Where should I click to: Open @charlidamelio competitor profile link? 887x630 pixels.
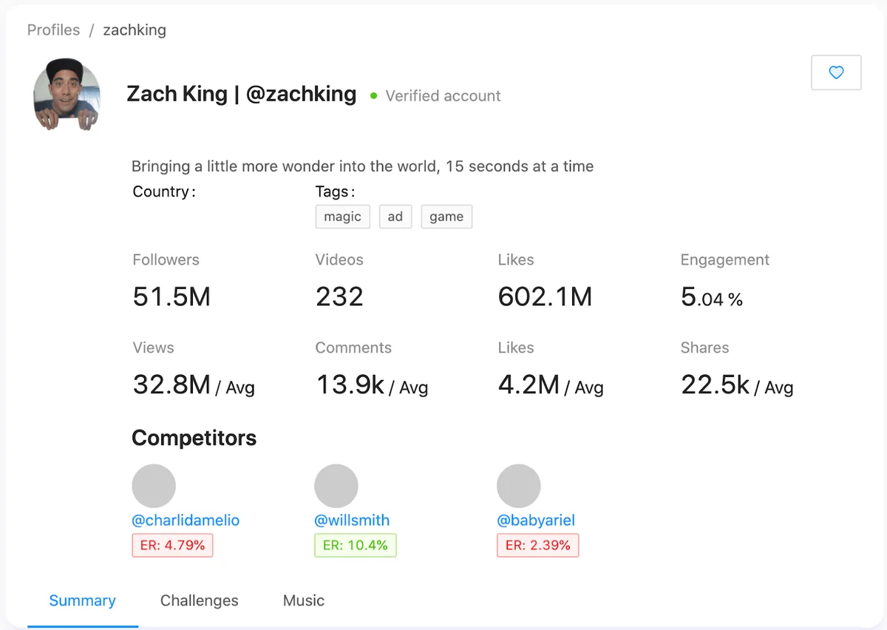186,520
